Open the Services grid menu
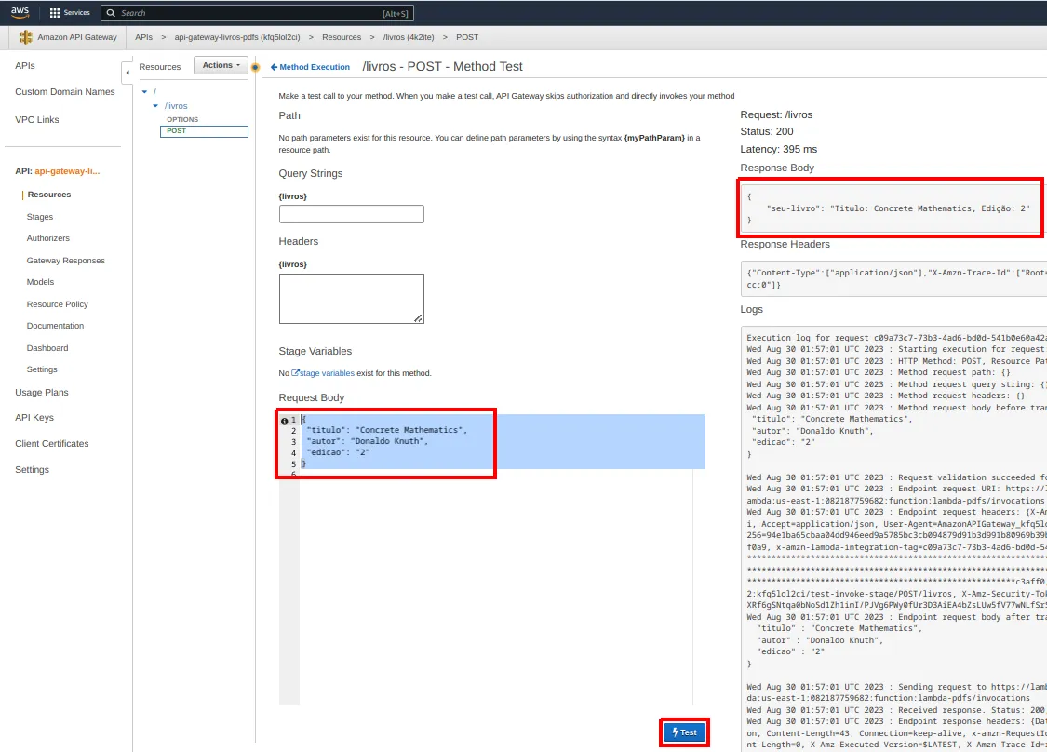 point(70,13)
